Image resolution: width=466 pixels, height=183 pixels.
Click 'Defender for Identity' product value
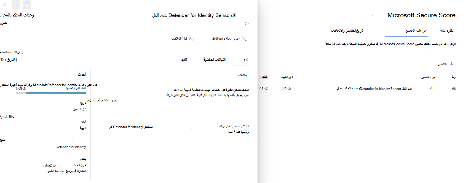click(x=71, y=147)
